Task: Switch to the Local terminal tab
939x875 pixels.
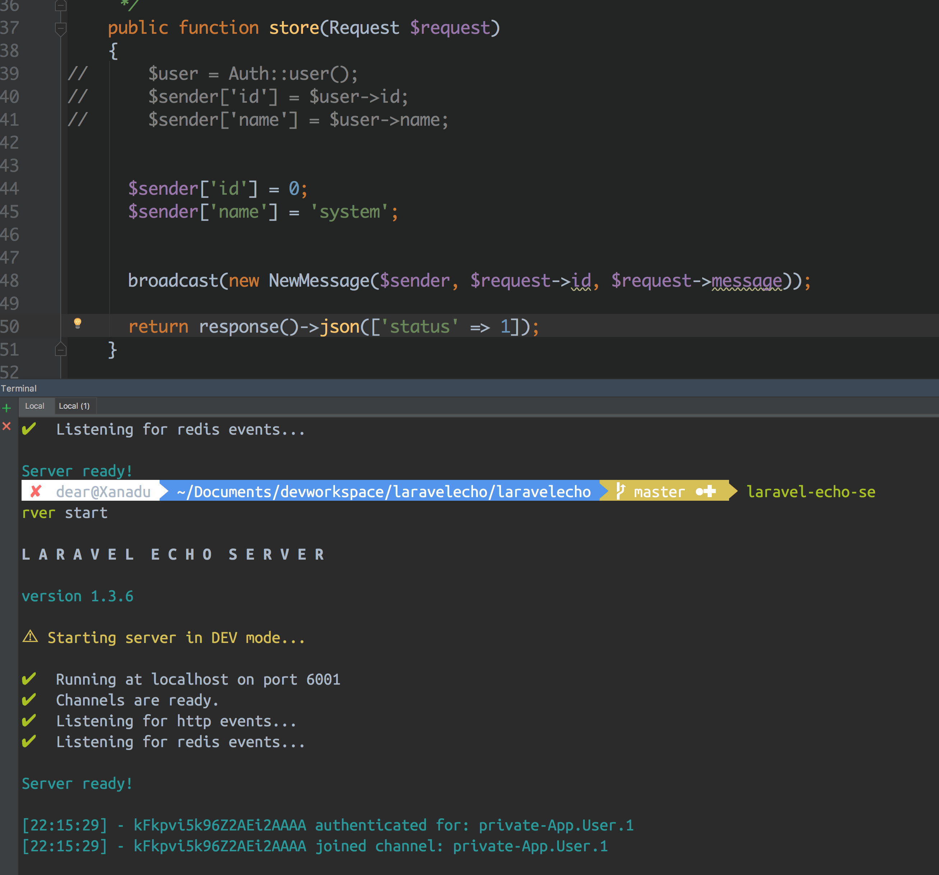Action: 35,406
